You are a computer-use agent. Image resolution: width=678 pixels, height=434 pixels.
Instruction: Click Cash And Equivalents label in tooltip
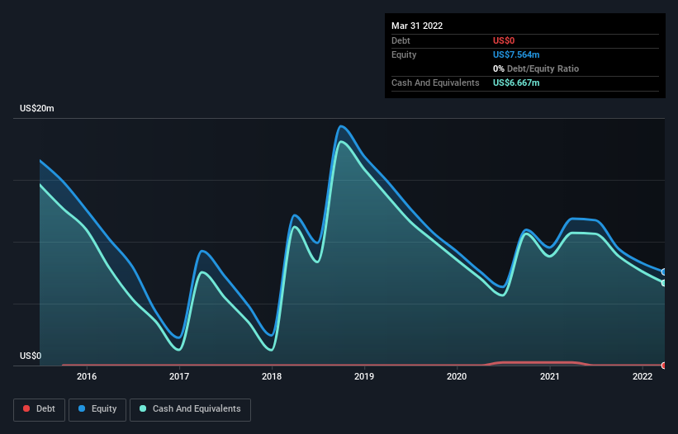pyautogui.click(x=435, y=83)
